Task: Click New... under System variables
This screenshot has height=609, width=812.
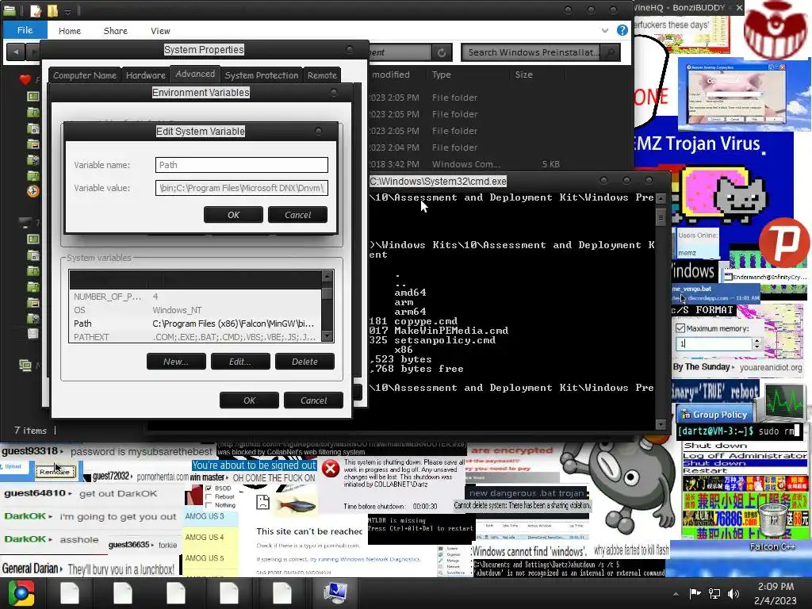Action: pyautogui.click(x=176, y=362)
